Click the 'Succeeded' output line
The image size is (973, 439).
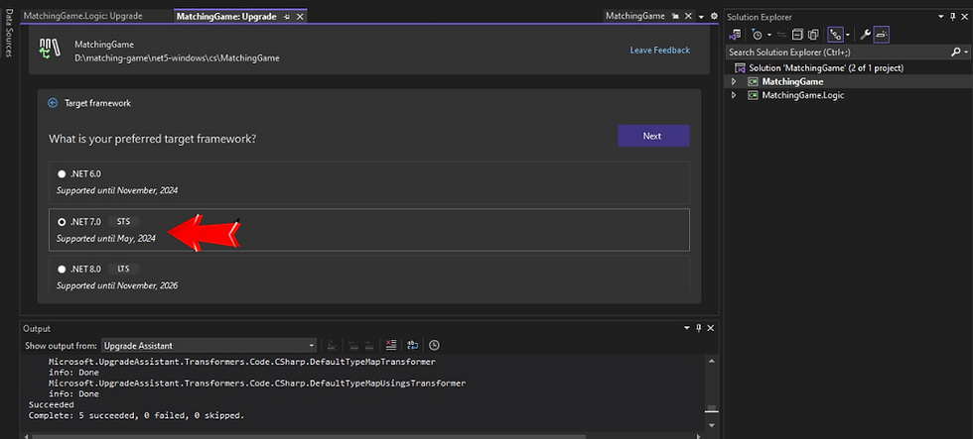point(51,404)
